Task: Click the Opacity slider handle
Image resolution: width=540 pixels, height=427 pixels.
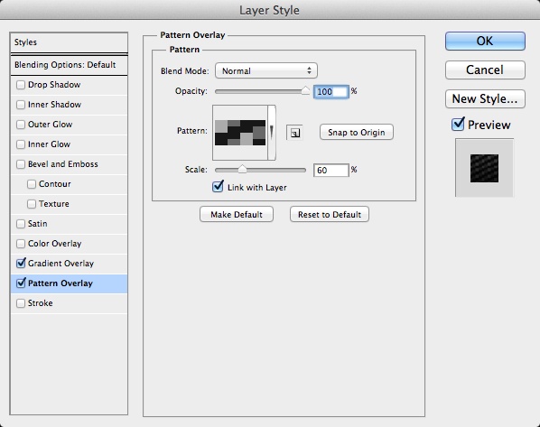Action: click(305, 90)
